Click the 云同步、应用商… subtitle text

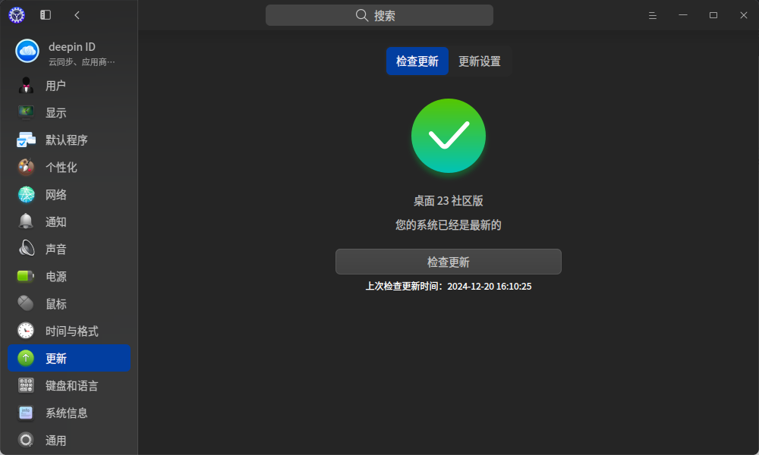tap(82, 62)
